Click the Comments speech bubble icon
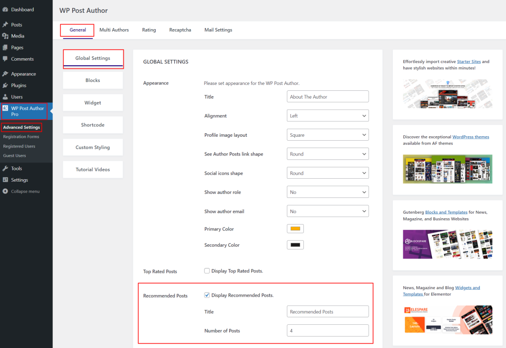The width and height of the screenshot is (506, 348). coord(5,59)
